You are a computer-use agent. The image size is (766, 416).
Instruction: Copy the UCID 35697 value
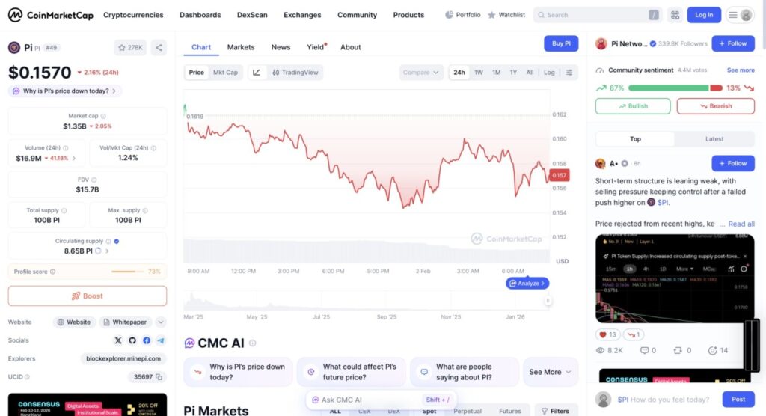(x=159, y=377)
